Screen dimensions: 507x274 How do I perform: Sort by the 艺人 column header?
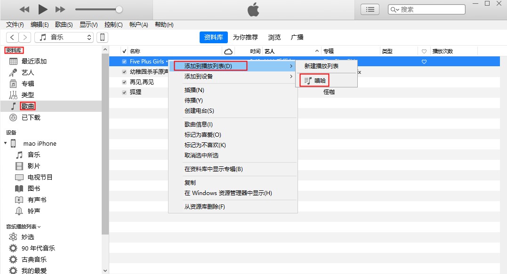pos(269,51)
